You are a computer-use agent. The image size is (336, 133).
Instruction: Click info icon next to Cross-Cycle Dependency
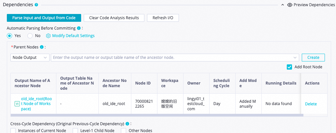pyautogui.click(x=127, y=124)
